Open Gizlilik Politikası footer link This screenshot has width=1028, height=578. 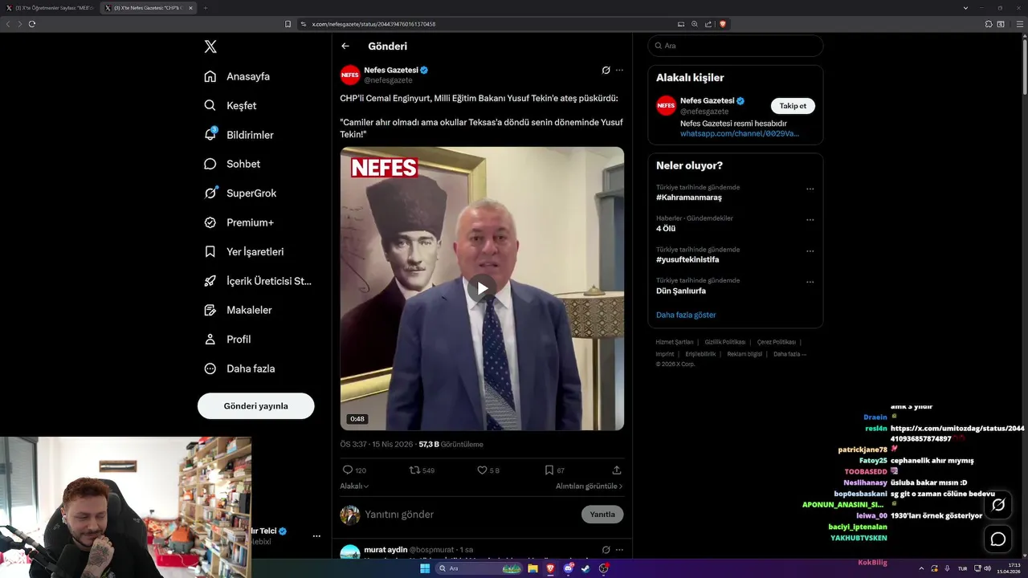click(x=725, y=342)
